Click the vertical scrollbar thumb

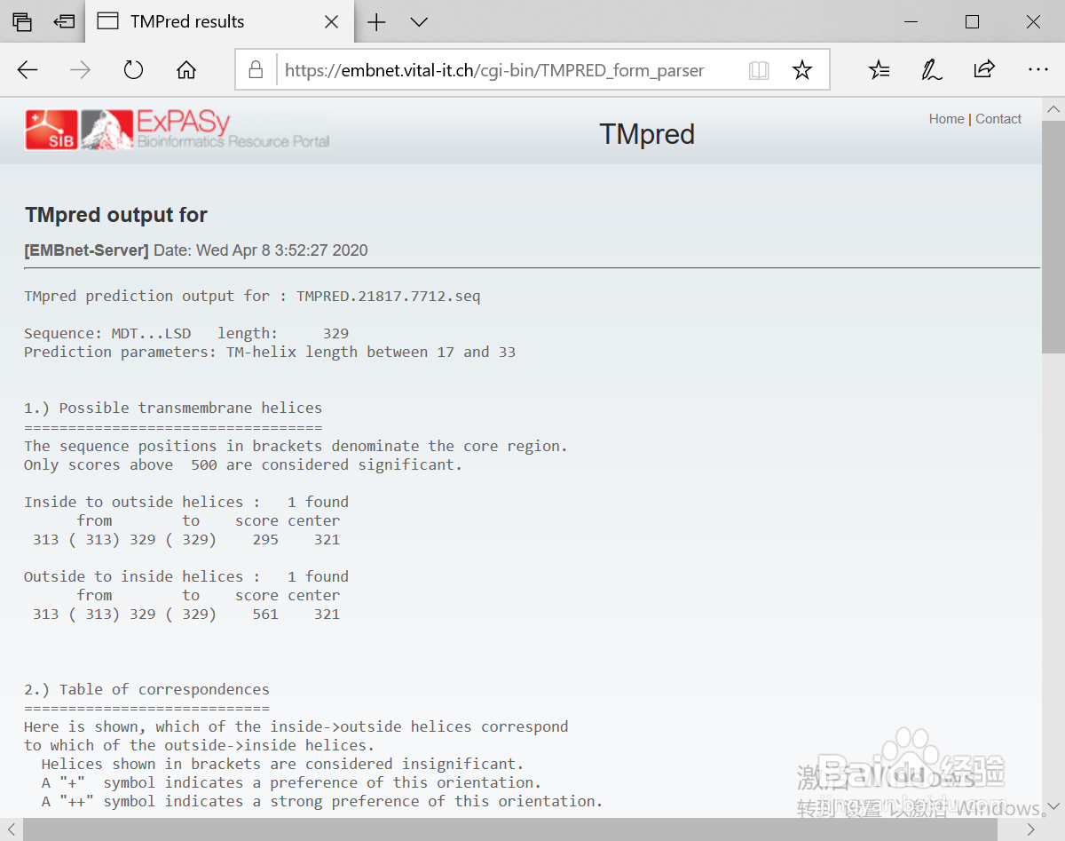click(1053, 236)
